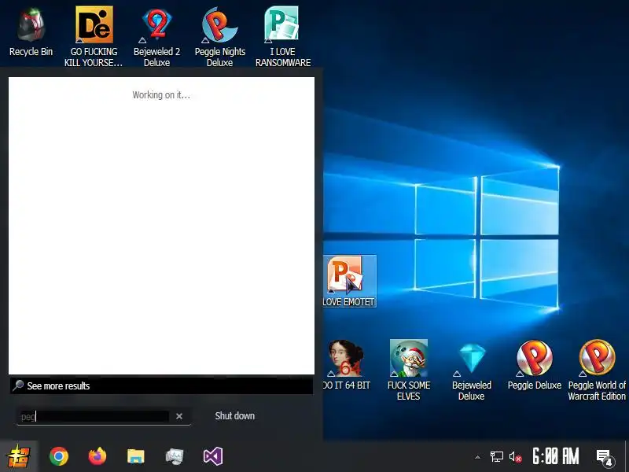
Task: Open File Explorer from taskbar
Action: [136, 456]
